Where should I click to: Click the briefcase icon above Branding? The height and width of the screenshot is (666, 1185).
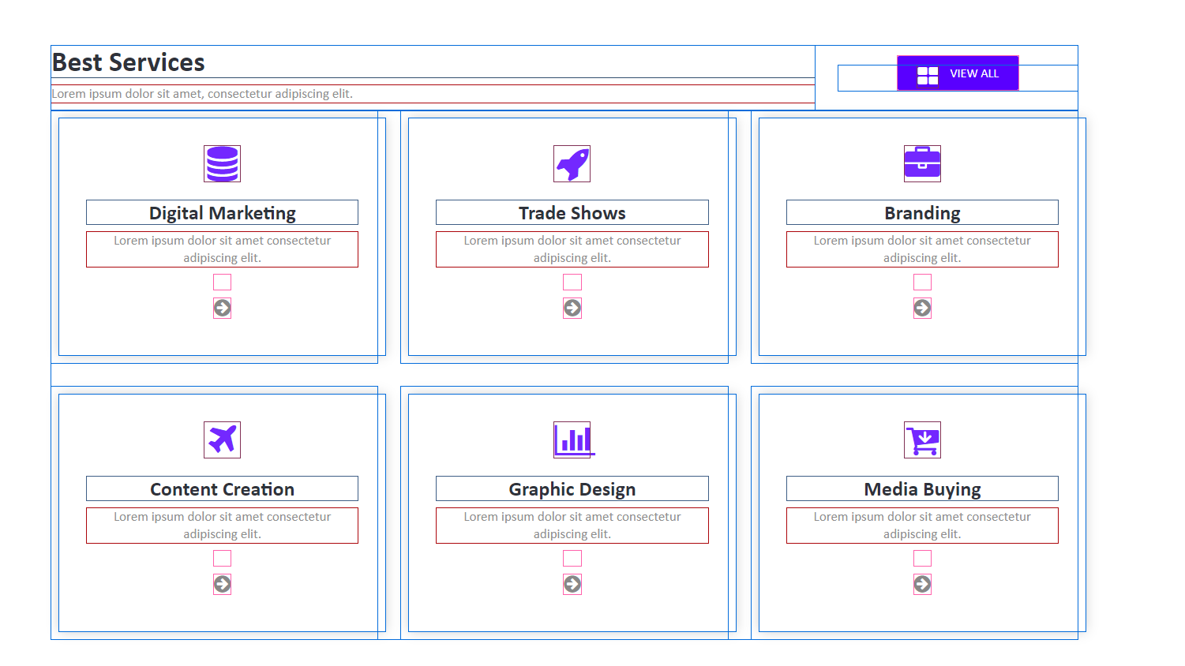tap(922, 163)
